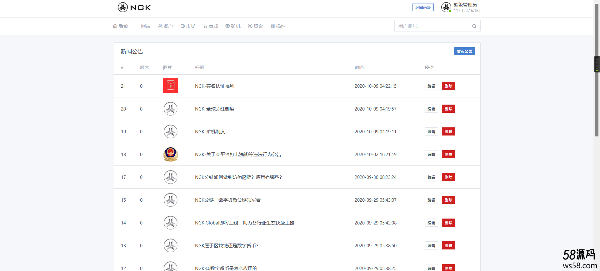600x271 pixels.
Task: Open the 资金 menu
Action: pos(256,26)
